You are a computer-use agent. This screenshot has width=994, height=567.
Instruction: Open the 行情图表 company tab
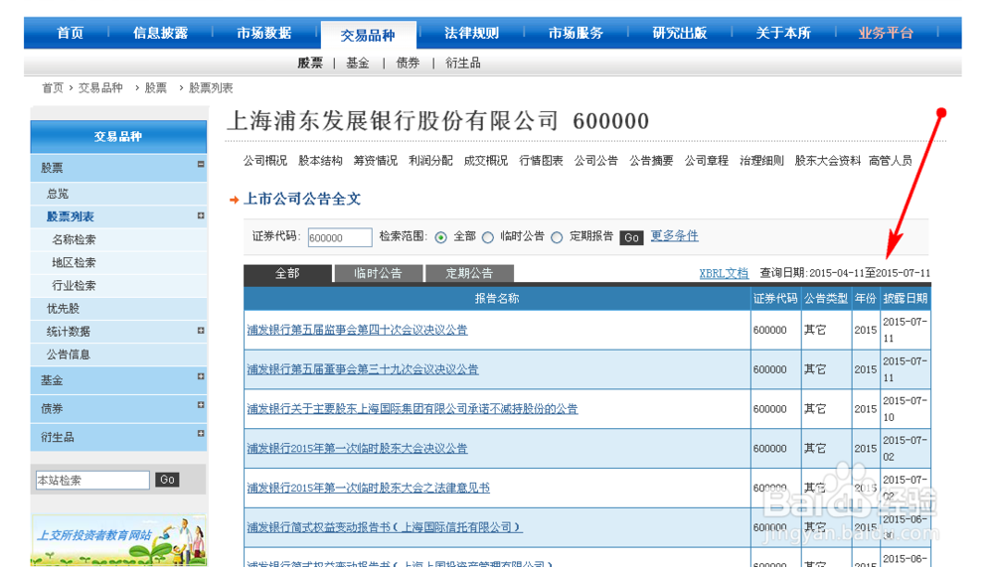(x=541, y=161)
